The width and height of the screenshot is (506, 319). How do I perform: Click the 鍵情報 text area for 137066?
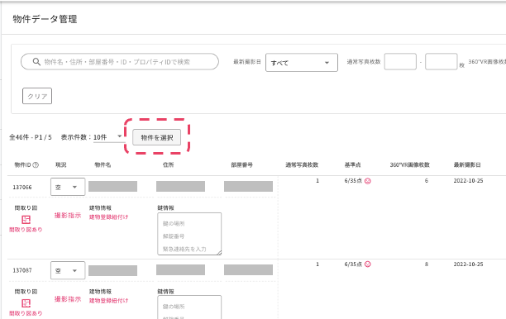pos(189,234)
